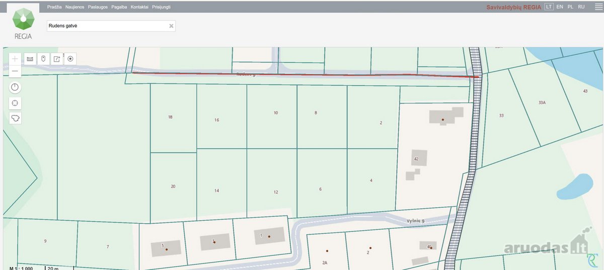Show full Lithuania extent outline button
Image resolution: width=604 pixels, height=270 pixels.
click(x=15, y=118)
